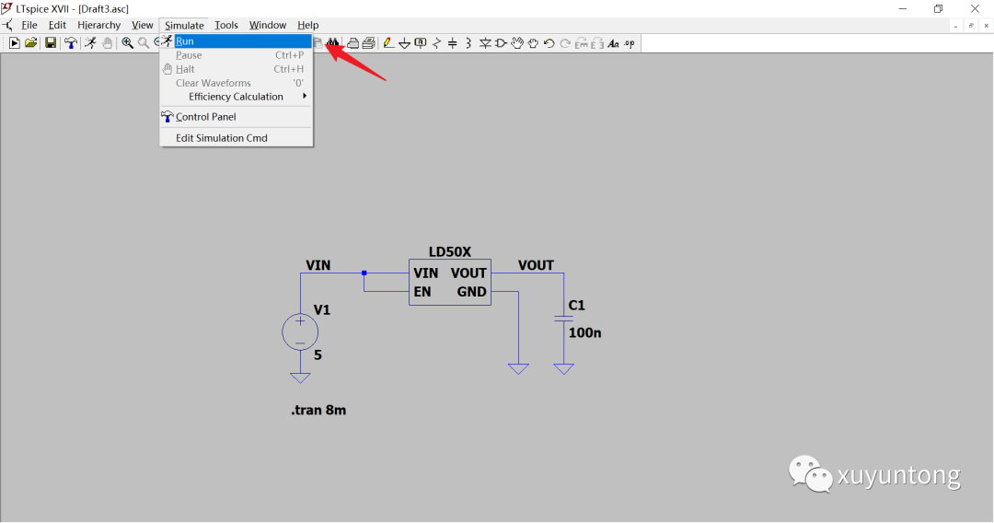
Task: Select the capacitor component tool
Action: pos(453,43)
